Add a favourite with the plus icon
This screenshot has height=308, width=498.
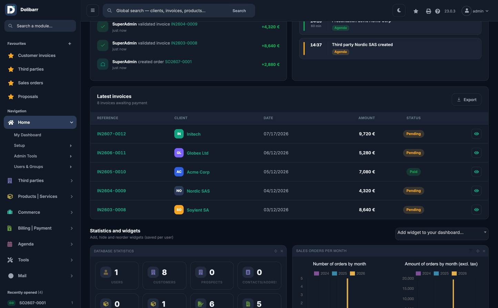coord(70,44)
